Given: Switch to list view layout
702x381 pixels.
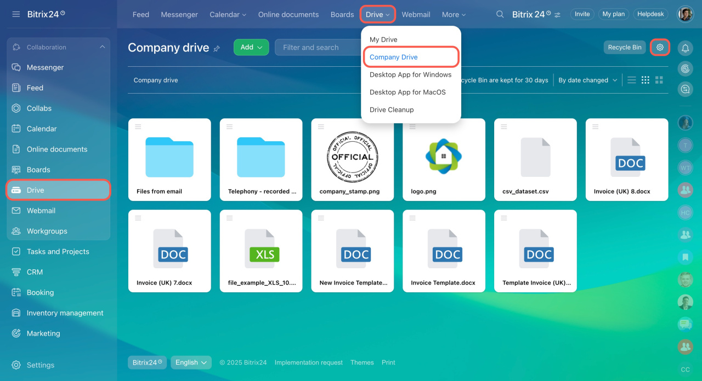Looking at the screenshot, I should coord(632,80).
